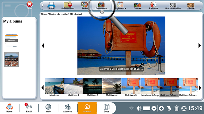Select the highlighted darker Maldives 5-Cro... thumbnail

click(169, 87)
